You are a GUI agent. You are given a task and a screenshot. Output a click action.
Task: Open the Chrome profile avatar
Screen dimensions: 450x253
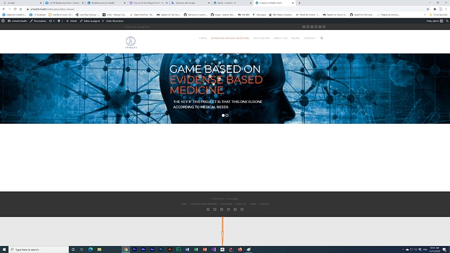[440, 9]
